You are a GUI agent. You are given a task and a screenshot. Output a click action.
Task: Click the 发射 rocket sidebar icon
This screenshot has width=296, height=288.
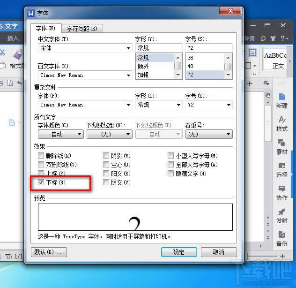(x=282, y=215)
